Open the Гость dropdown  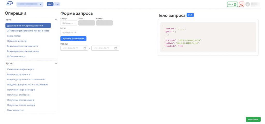click(69, 32)
